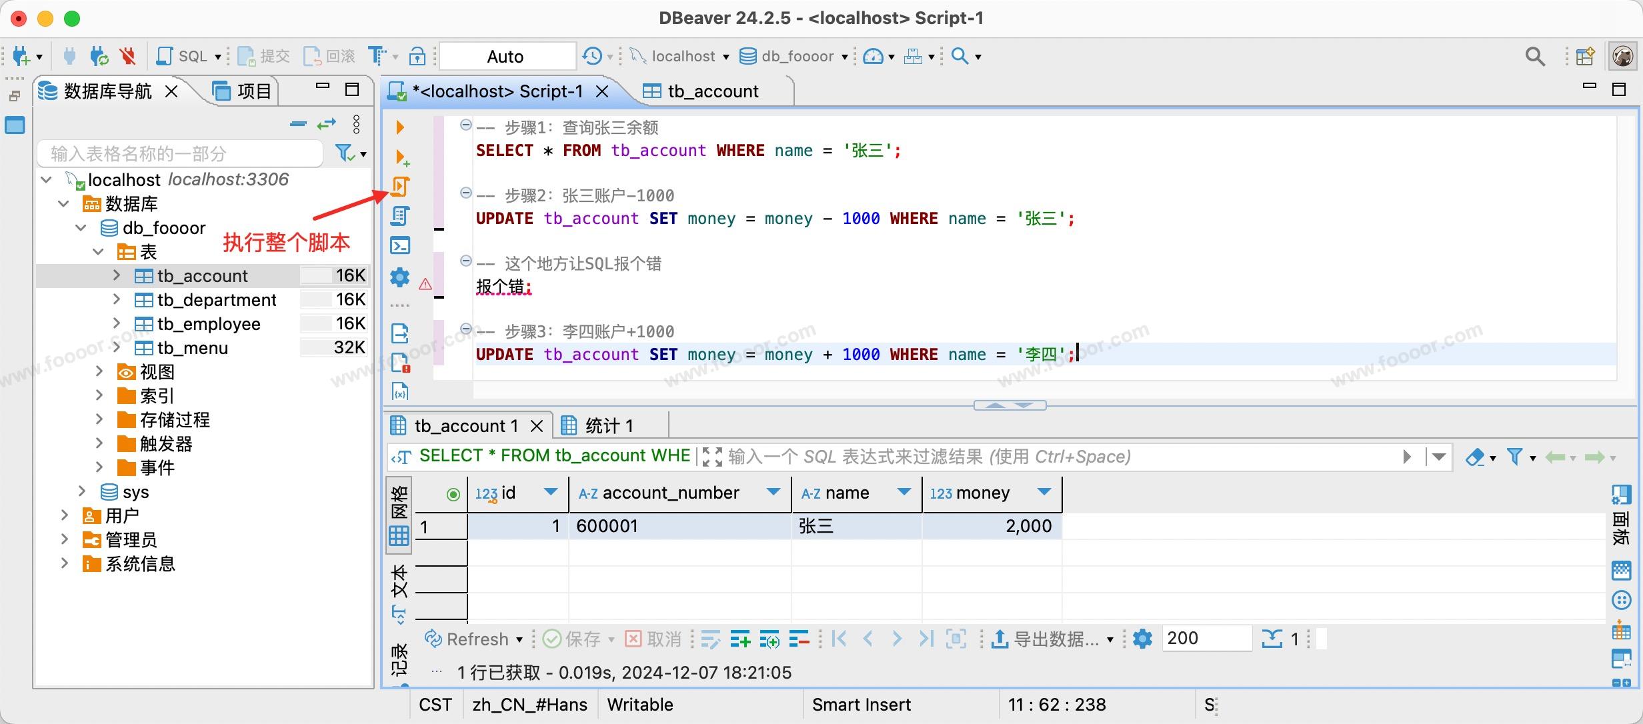This screenshot has width=1643, height=724.
Task: Toggle the transaction mode Auto button
Action: tap(507, 56)
